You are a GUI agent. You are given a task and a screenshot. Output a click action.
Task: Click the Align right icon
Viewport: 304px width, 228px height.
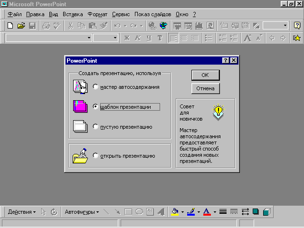pos(195,38)
